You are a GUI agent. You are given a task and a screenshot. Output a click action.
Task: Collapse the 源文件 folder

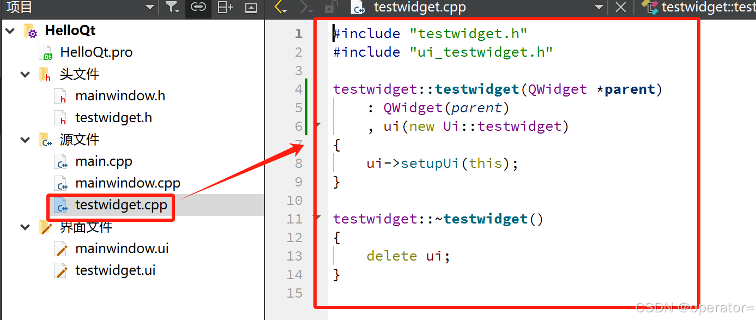coord(25,140)
